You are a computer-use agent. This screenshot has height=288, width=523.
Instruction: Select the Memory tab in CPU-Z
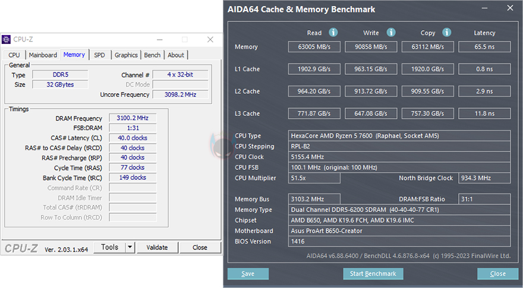(x=74, y=55)
